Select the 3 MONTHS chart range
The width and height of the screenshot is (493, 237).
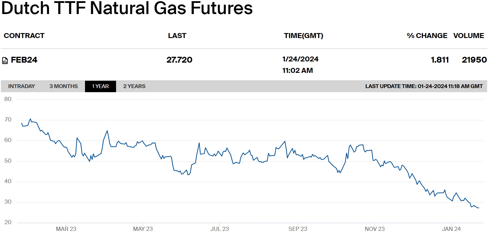click(x=64, y=86)
